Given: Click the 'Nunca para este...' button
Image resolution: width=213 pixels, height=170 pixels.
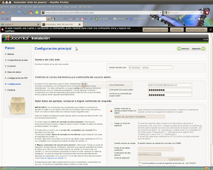Looking at the screenshot, I should (x=196, y=30).
